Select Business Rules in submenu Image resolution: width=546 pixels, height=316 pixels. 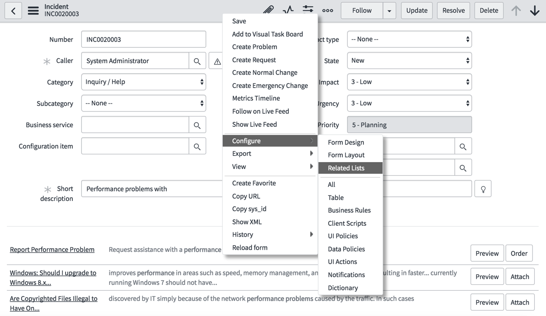click(350, 210)
